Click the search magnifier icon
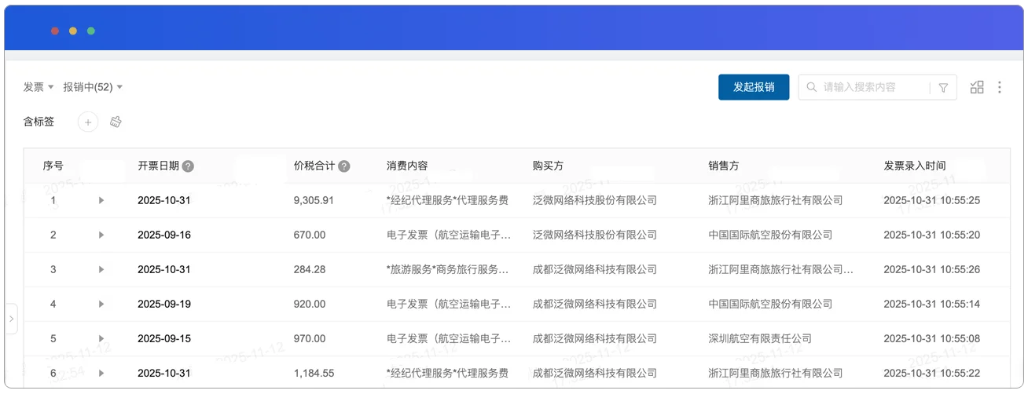 [x=811, y=87]
